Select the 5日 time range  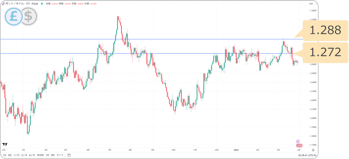(x=10, y=155)
